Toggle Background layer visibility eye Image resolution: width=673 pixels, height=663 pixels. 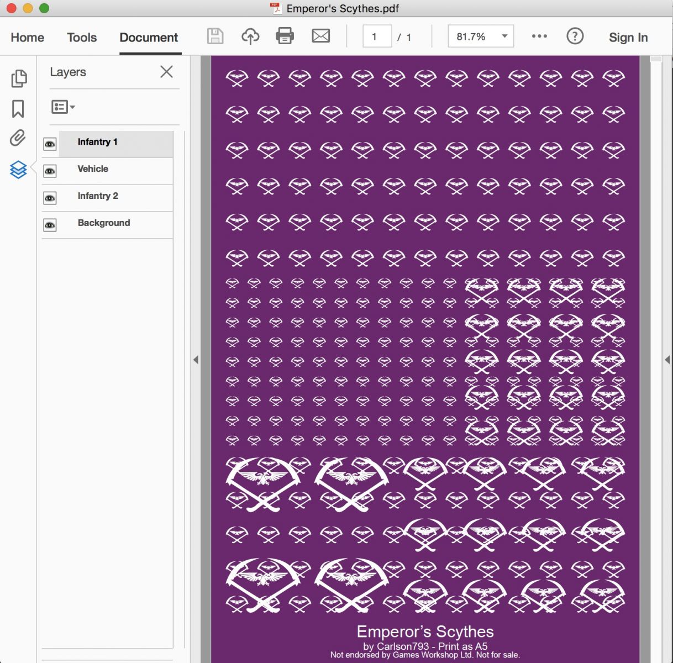pos(50,225)
